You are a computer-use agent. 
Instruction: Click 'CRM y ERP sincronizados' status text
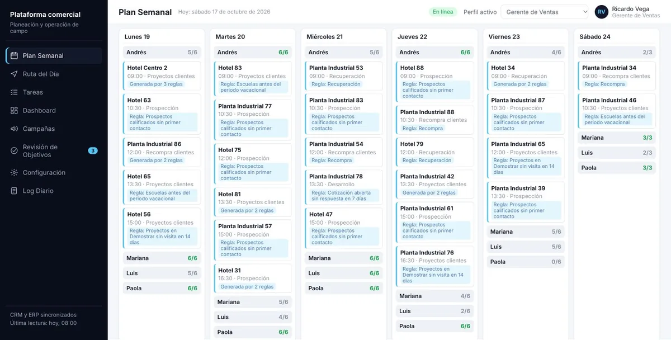point(43,315)
